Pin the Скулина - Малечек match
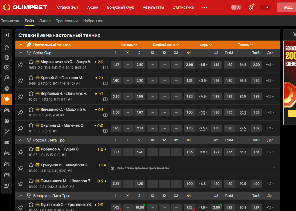296x211 pixels. coord(21,128)
